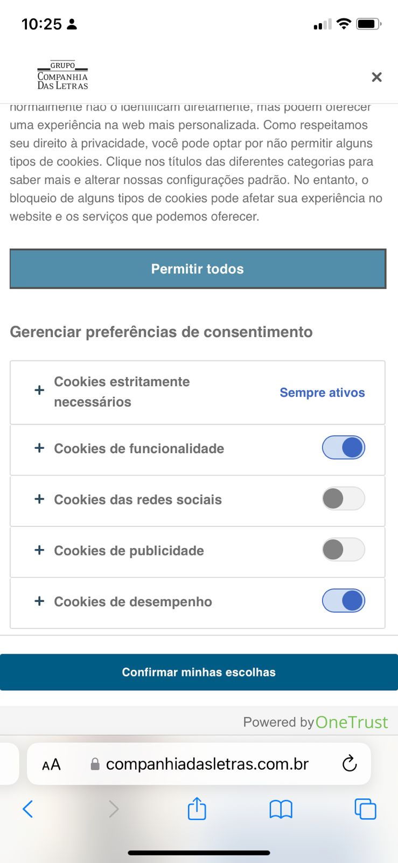This screenshot has width=398, height=863.
Task: Close the cookie preferences panel
Action: point(376,77)
